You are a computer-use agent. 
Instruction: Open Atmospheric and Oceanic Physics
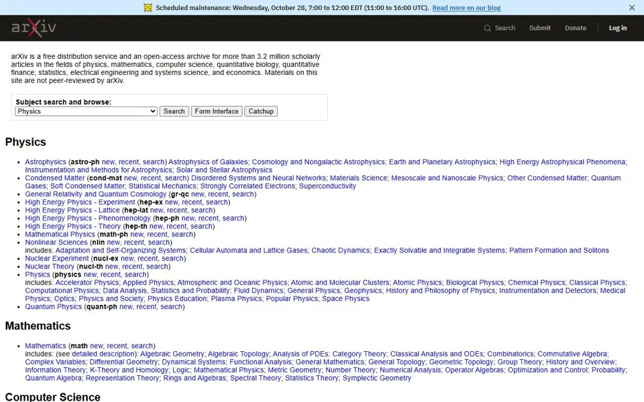point(232,283)
